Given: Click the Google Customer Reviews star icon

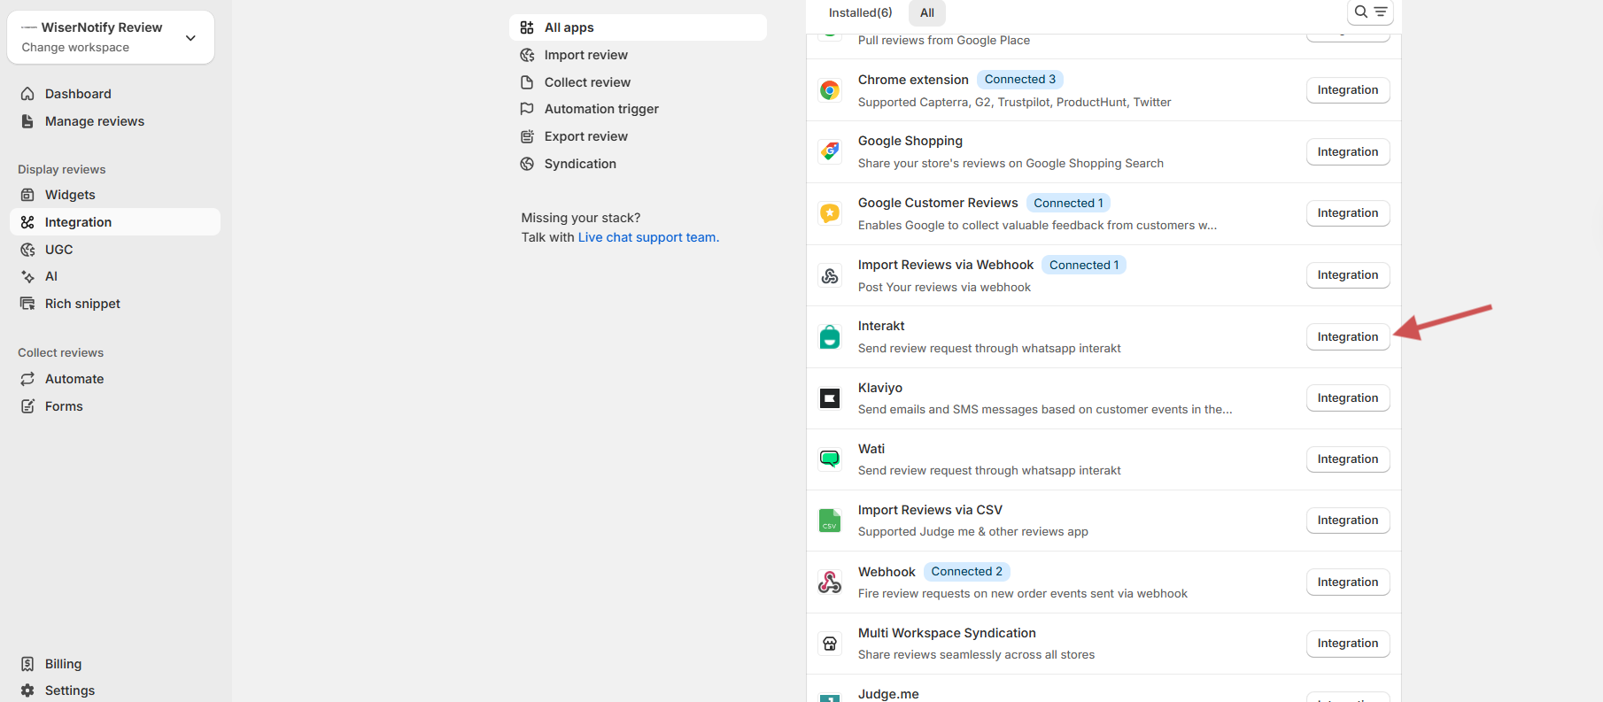Looking at the screenshot, I should pyautogui.click(x=830, y=213).
